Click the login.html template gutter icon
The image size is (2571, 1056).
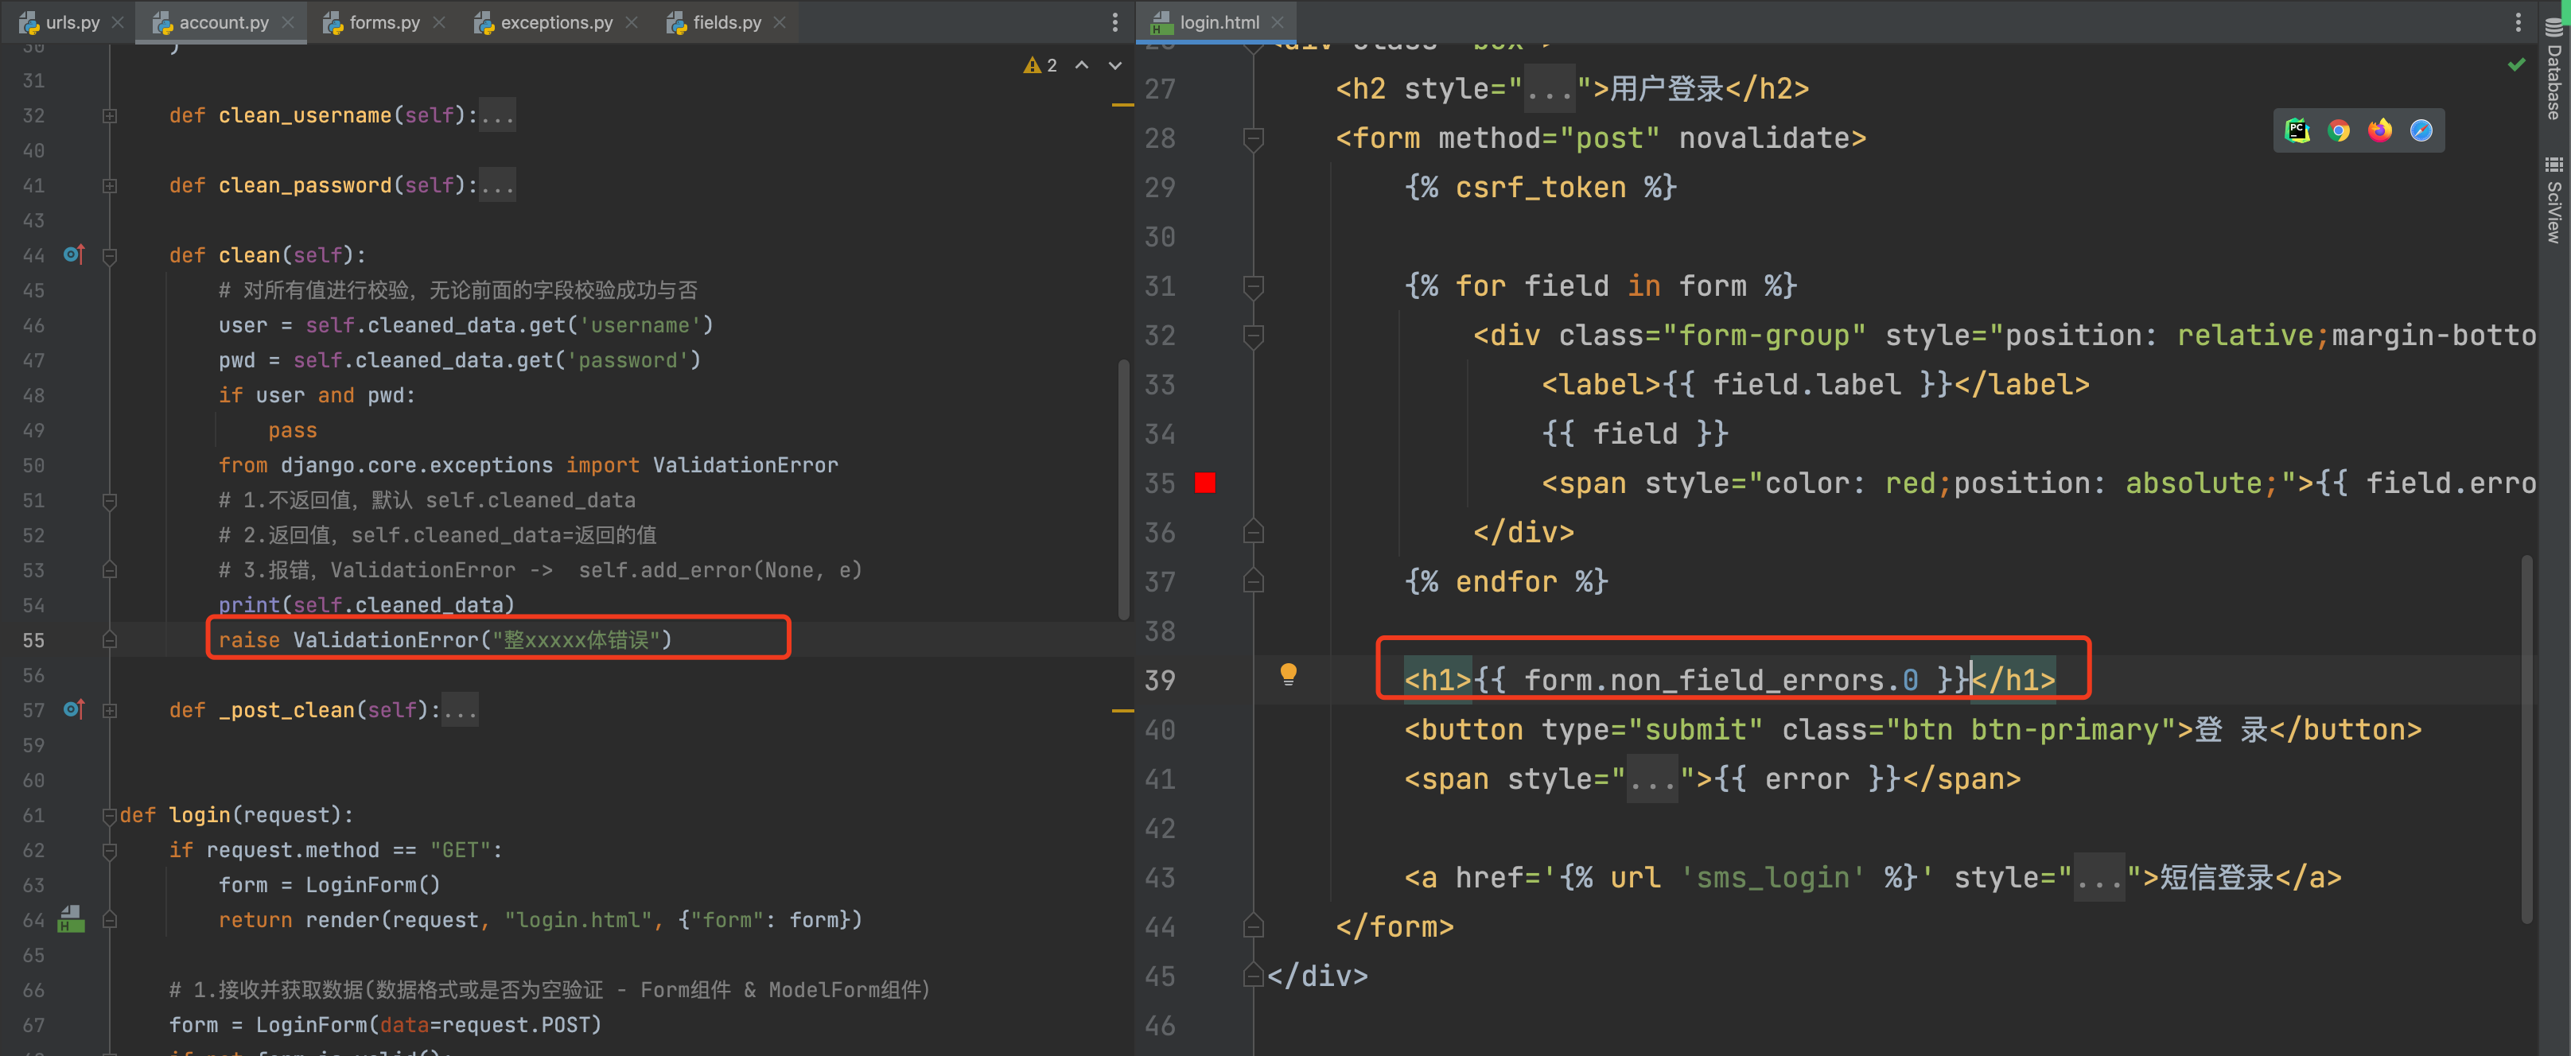point(70,918)
